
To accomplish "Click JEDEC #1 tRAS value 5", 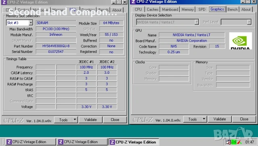I will pos(86,90).
